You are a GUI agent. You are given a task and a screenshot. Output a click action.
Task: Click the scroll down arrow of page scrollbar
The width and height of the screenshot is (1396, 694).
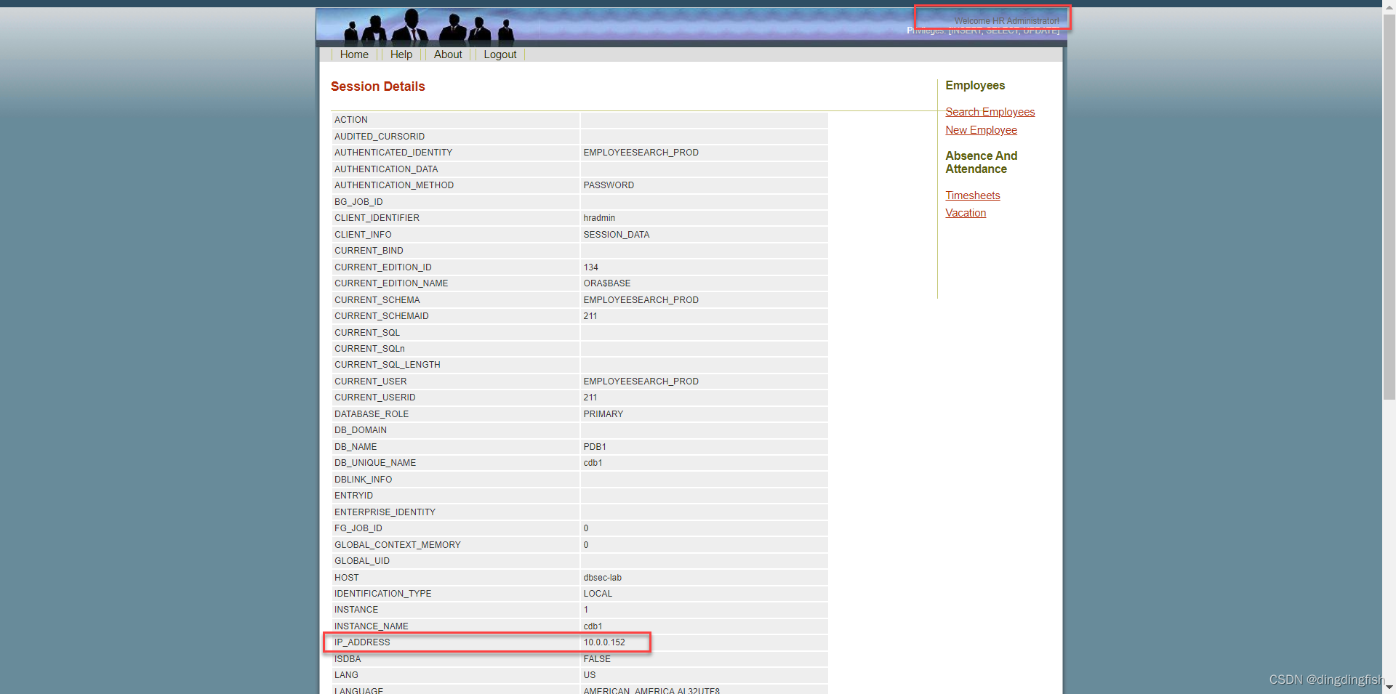[1389, 687]
